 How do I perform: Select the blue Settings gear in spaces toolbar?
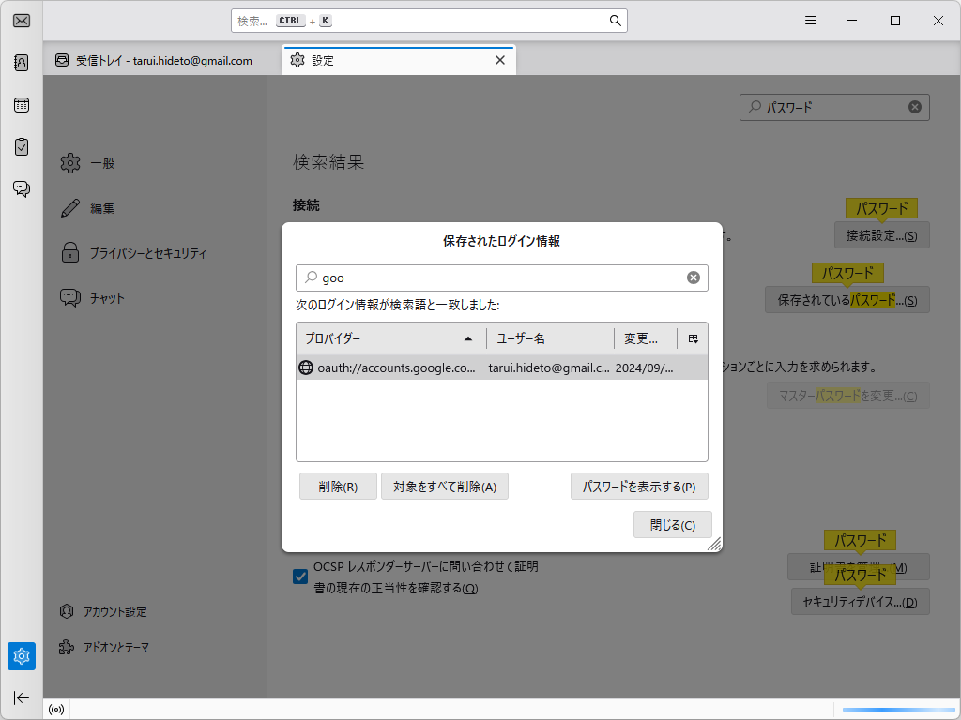[21, 656]
